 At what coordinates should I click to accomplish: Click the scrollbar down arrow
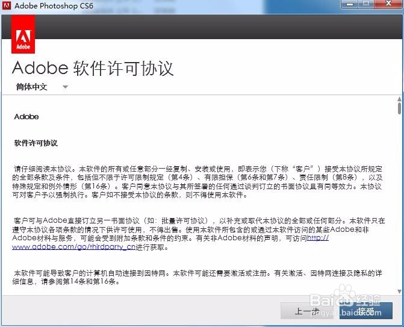coord(399,291)
